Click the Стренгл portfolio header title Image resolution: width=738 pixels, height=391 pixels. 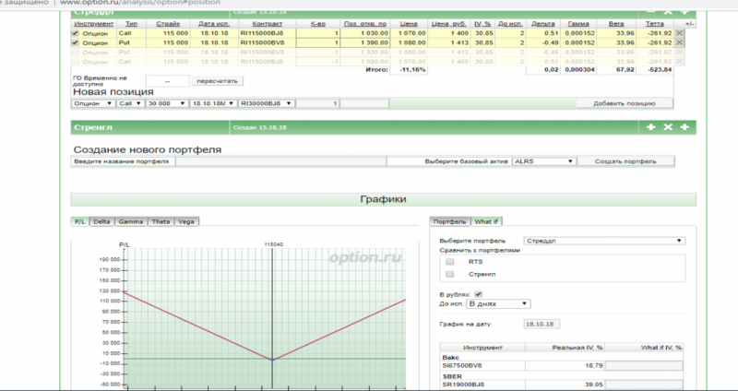point(93,127)
